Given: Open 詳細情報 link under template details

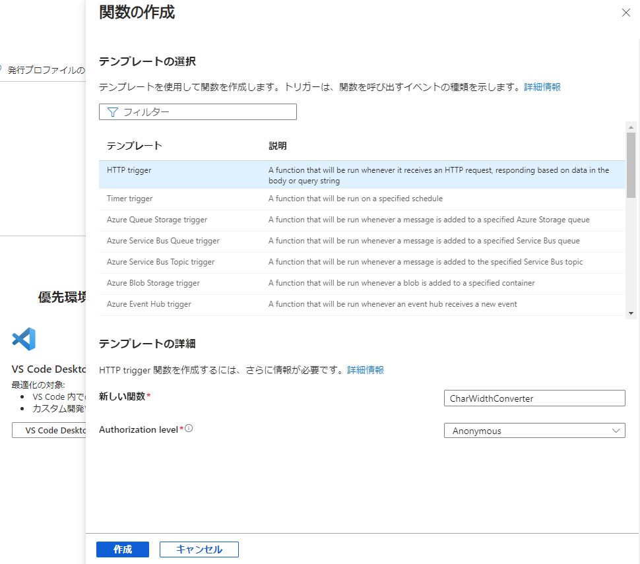Looking at the screenshot, I should 366,370.
